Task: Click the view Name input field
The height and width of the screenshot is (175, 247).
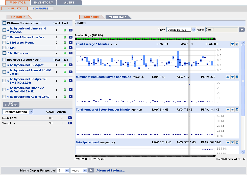Action: pyautogui.click(x=221, y=30)
